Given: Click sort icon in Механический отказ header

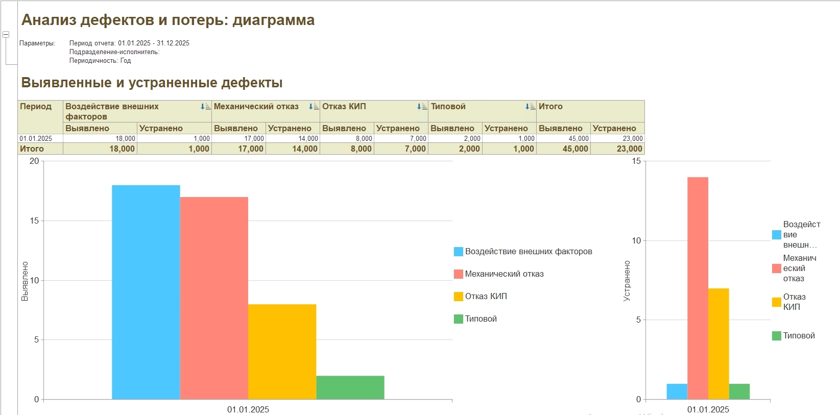Looking at the screenshot, I should tap(314, 107).
